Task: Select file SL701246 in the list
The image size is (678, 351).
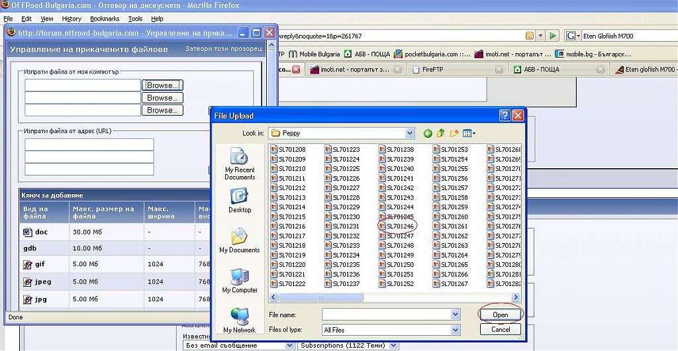Action: (400, 226)
